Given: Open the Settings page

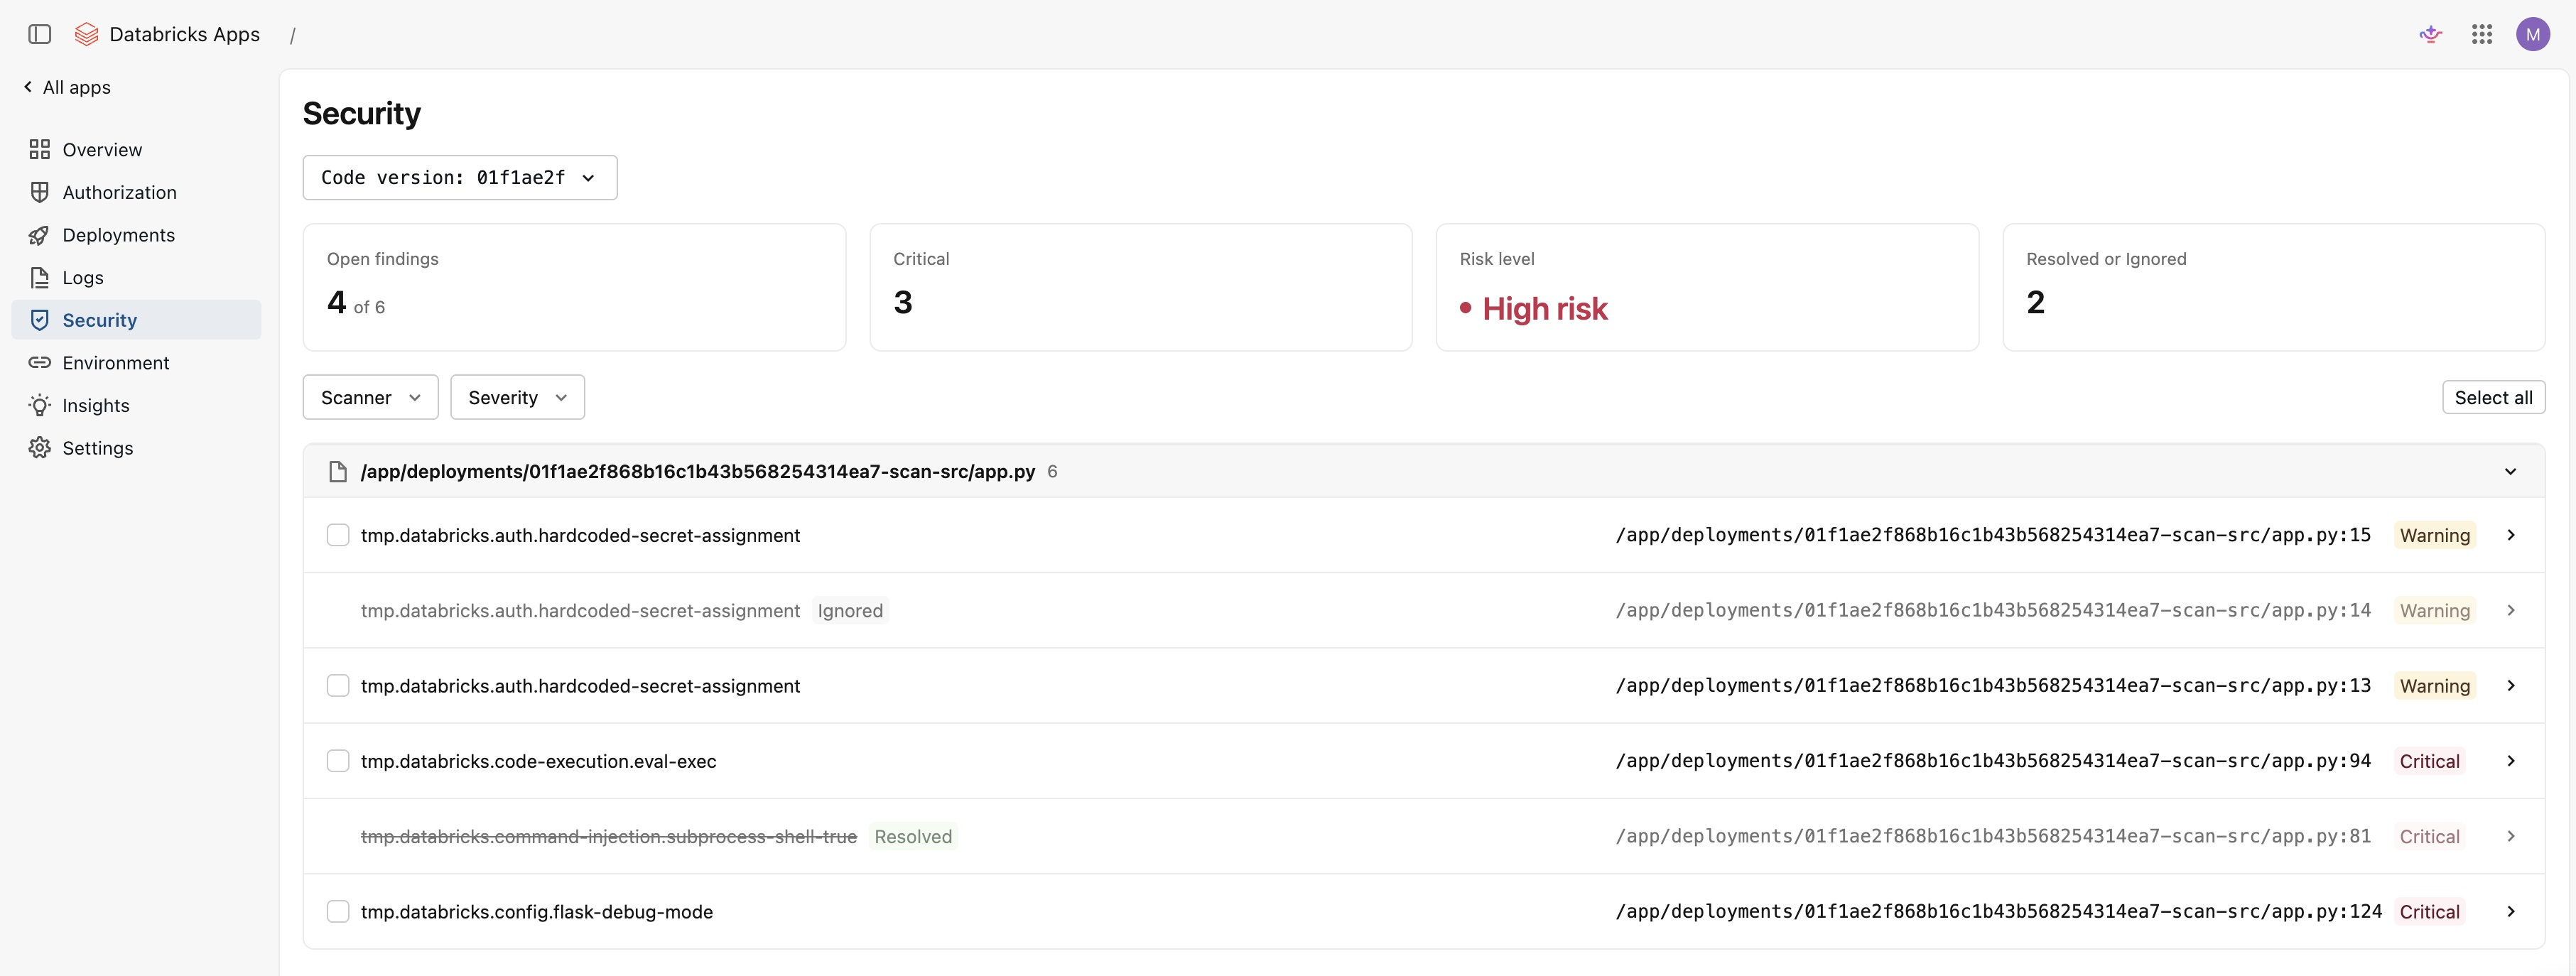Looking at the screenshot, I should 136,448.
